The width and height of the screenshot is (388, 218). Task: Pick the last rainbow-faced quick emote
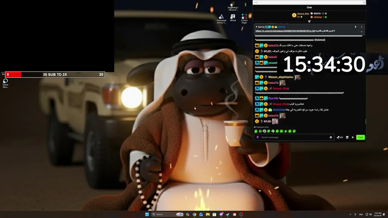(294, 131)
